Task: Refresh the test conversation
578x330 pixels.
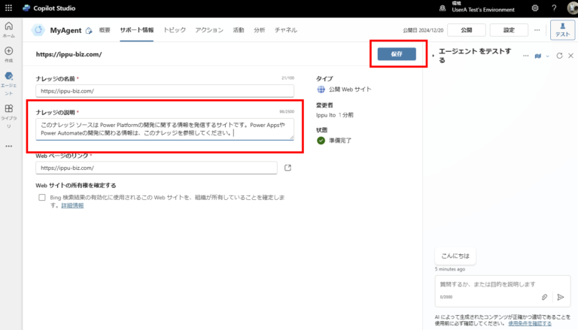Action: click(559, 56)
